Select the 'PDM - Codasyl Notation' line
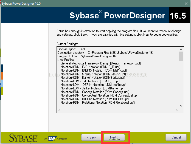Image resolution: width=191 pixels, height=144 pixels. click(95, 92)
